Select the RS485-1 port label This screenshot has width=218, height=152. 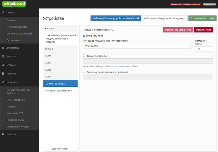(x=51, y=29)
